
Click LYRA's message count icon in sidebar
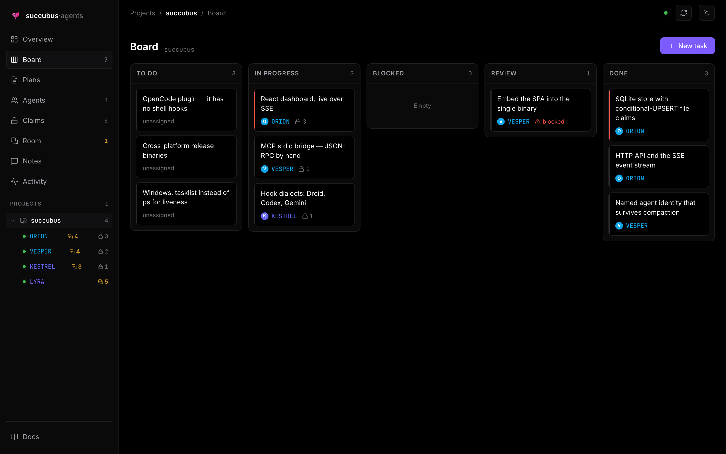tap(101, 282)
